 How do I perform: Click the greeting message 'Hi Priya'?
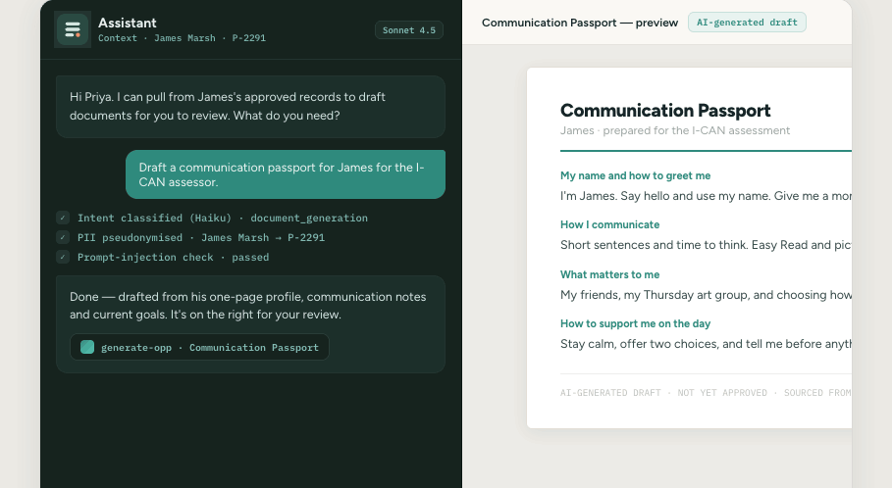250,106
